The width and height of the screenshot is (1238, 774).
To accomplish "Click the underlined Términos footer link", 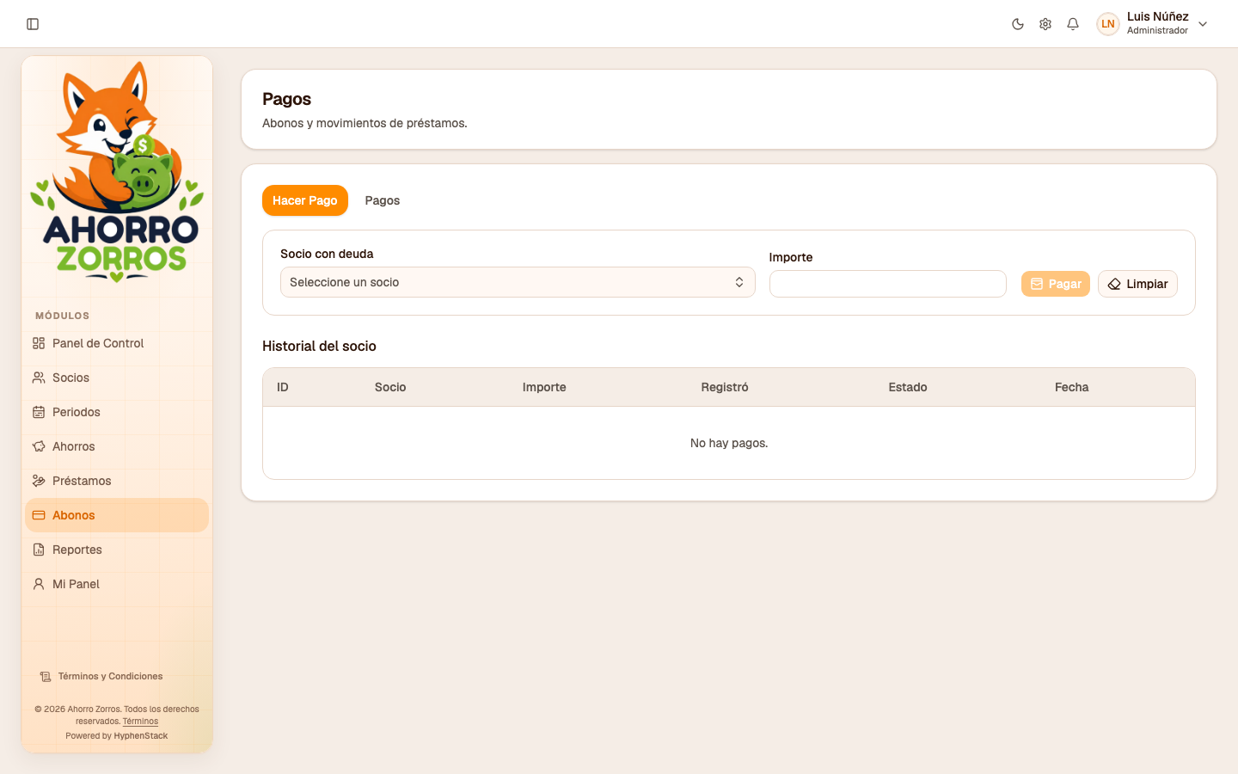I will [x=140, y=722].
